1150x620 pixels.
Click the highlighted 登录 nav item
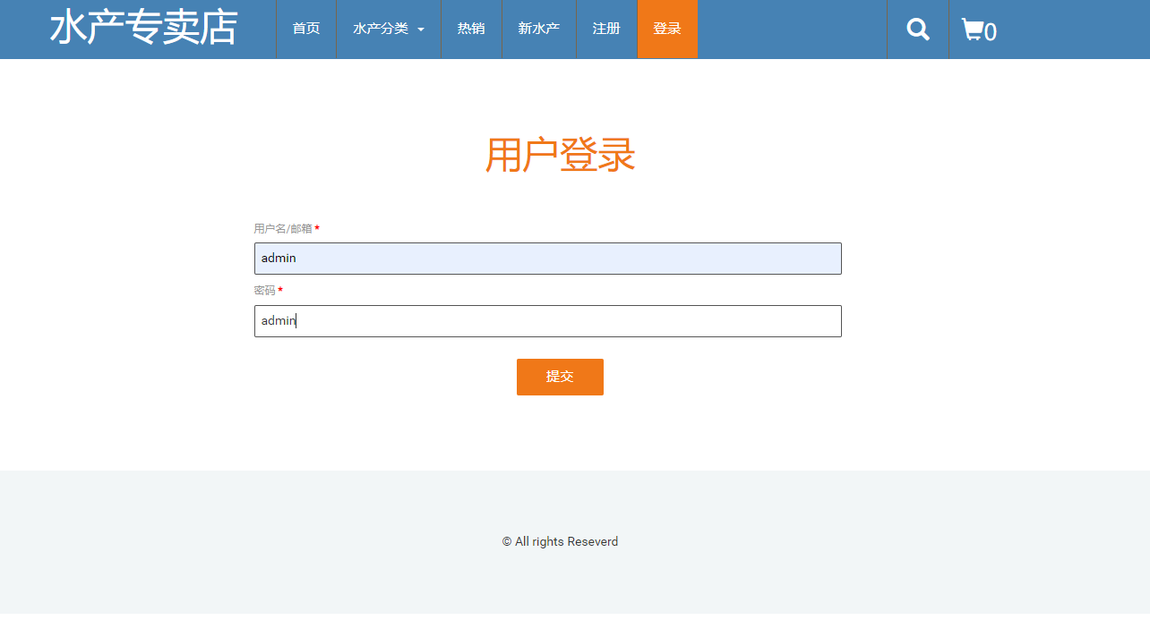(x=667, y=28)
